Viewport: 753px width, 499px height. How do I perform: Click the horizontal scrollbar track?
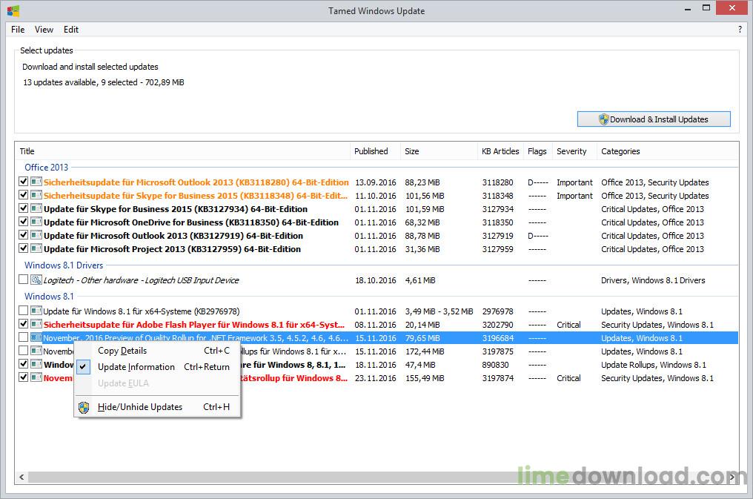pos(376,477)
